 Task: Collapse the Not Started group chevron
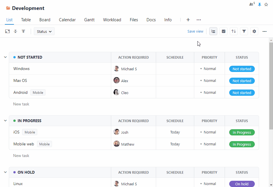tap(5, 57)
